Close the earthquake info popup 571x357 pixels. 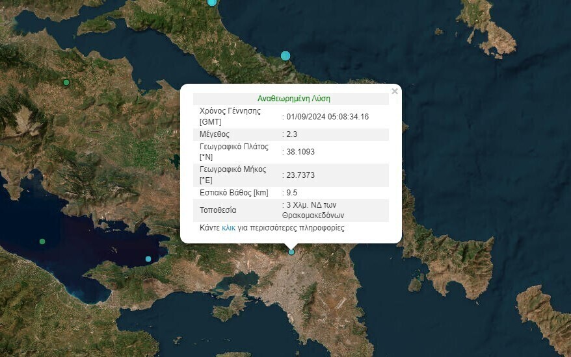395,92
